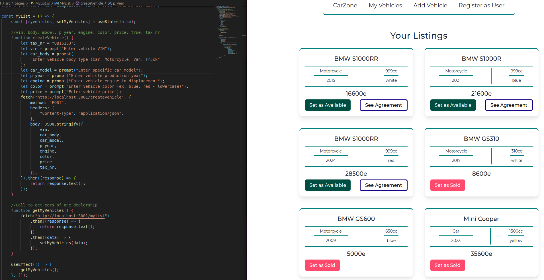Click the createVehicle method symbol icon
Screen dimensions: 544x280
pyautogui.click(x=77, y=3)
